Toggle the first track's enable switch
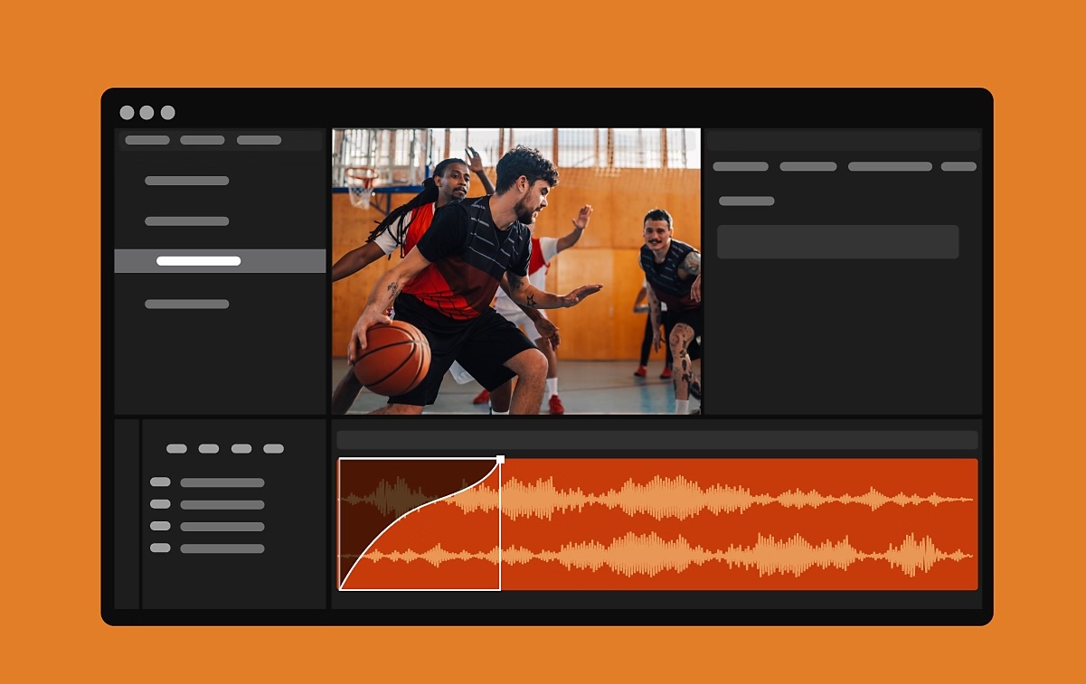 tap(160, 482)
